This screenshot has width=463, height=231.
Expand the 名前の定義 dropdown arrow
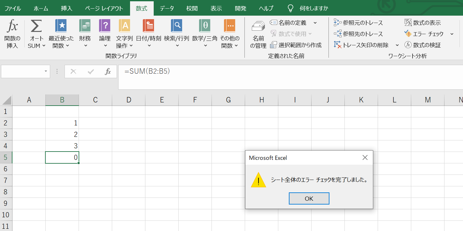point(315,23)
